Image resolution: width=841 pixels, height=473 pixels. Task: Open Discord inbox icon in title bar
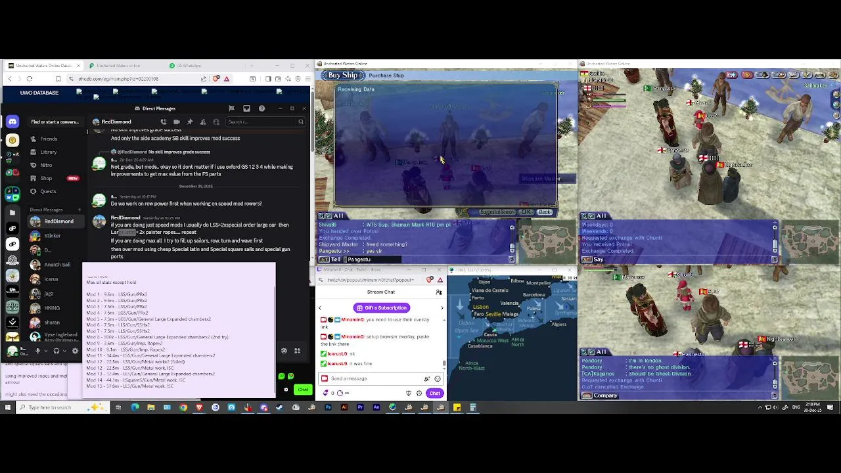246,108
